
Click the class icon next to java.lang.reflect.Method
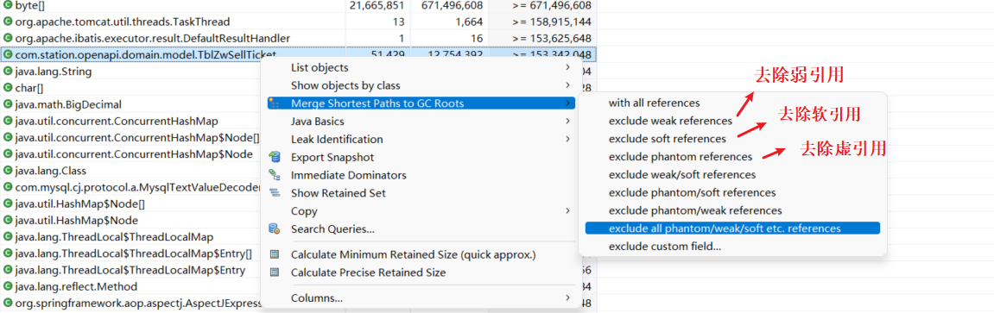click(x=8, y=286)
